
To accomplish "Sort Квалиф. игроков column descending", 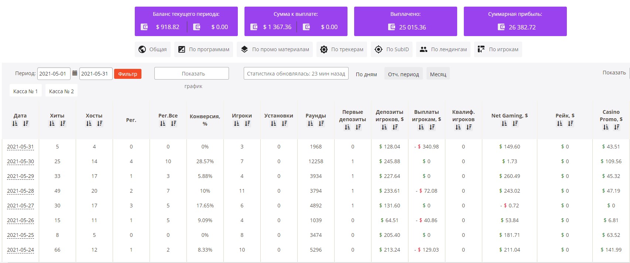I will (x=469, y=127).
